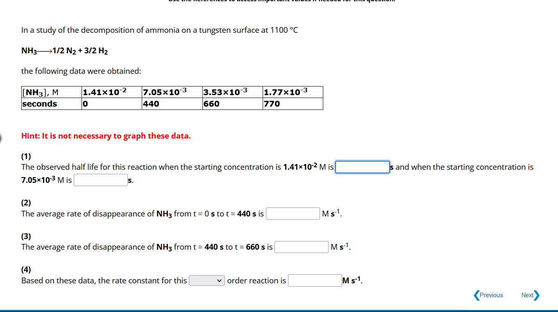Click the [NH3], M table header cell
Viewport: 558px width, 312px height.
(x=51, y=92)
